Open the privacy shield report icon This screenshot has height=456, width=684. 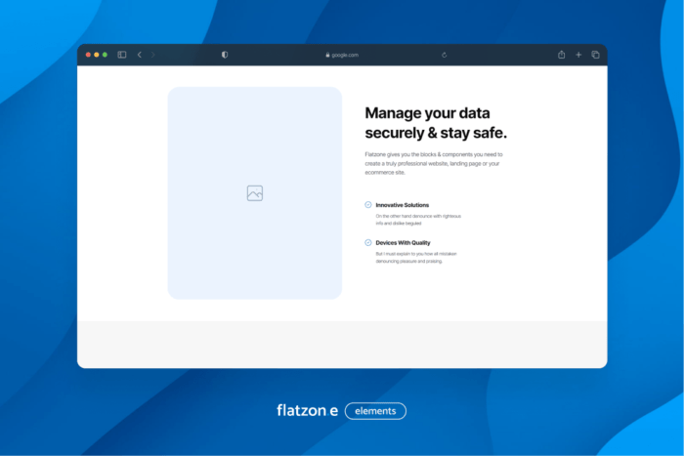coord(225,55)
